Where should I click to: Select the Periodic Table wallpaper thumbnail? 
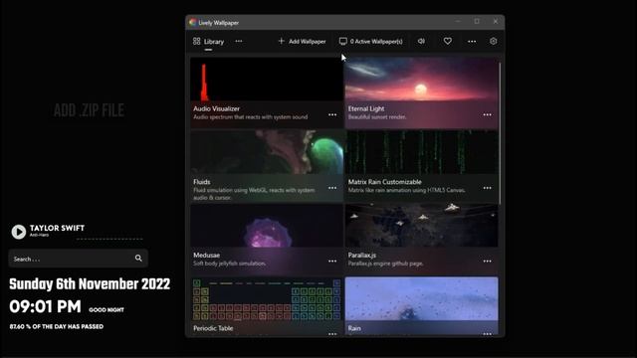(267, 299)
